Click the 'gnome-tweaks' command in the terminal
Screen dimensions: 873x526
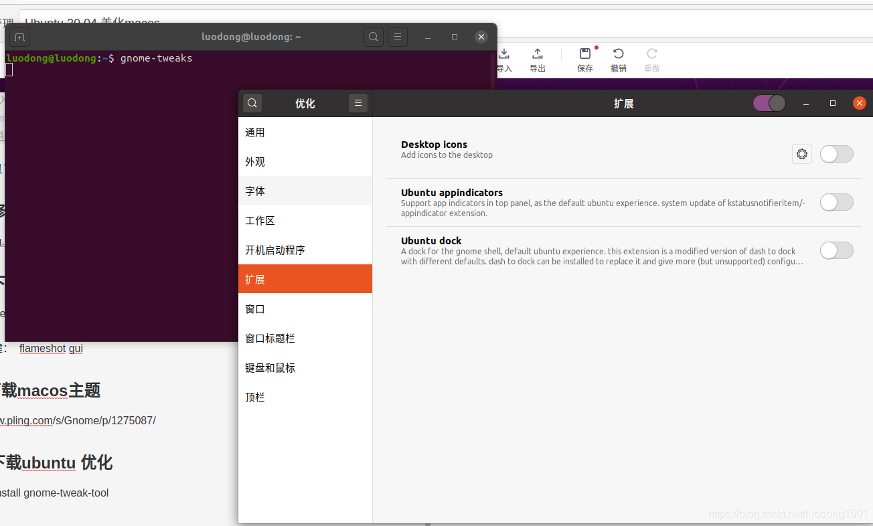click(x=156, y=58)
